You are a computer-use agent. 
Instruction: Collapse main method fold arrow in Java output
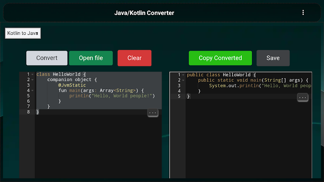click(x=183, y=80)
